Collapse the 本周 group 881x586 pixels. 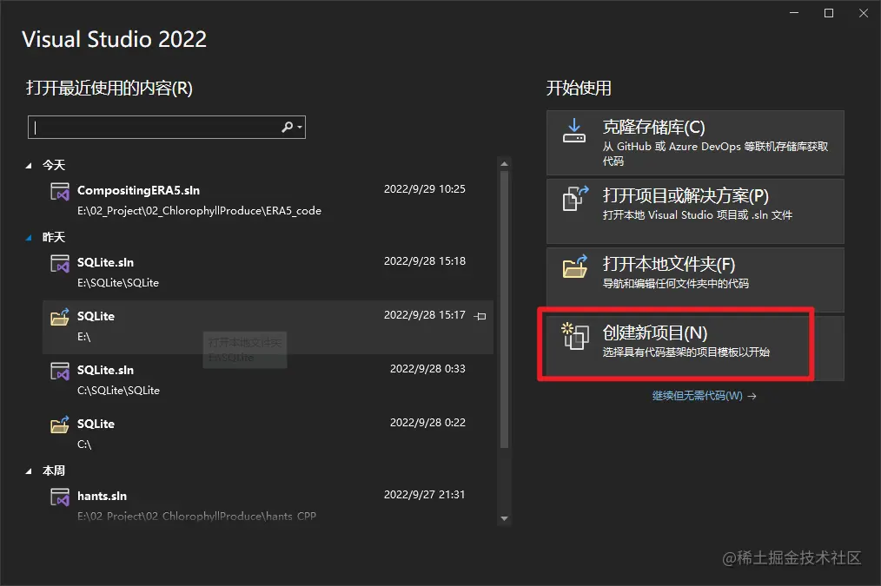point(29,471)
